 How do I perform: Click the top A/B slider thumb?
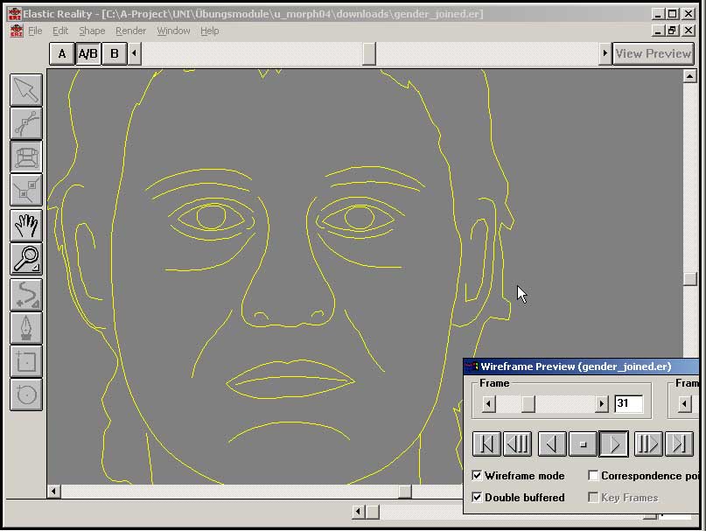point(369,54)
